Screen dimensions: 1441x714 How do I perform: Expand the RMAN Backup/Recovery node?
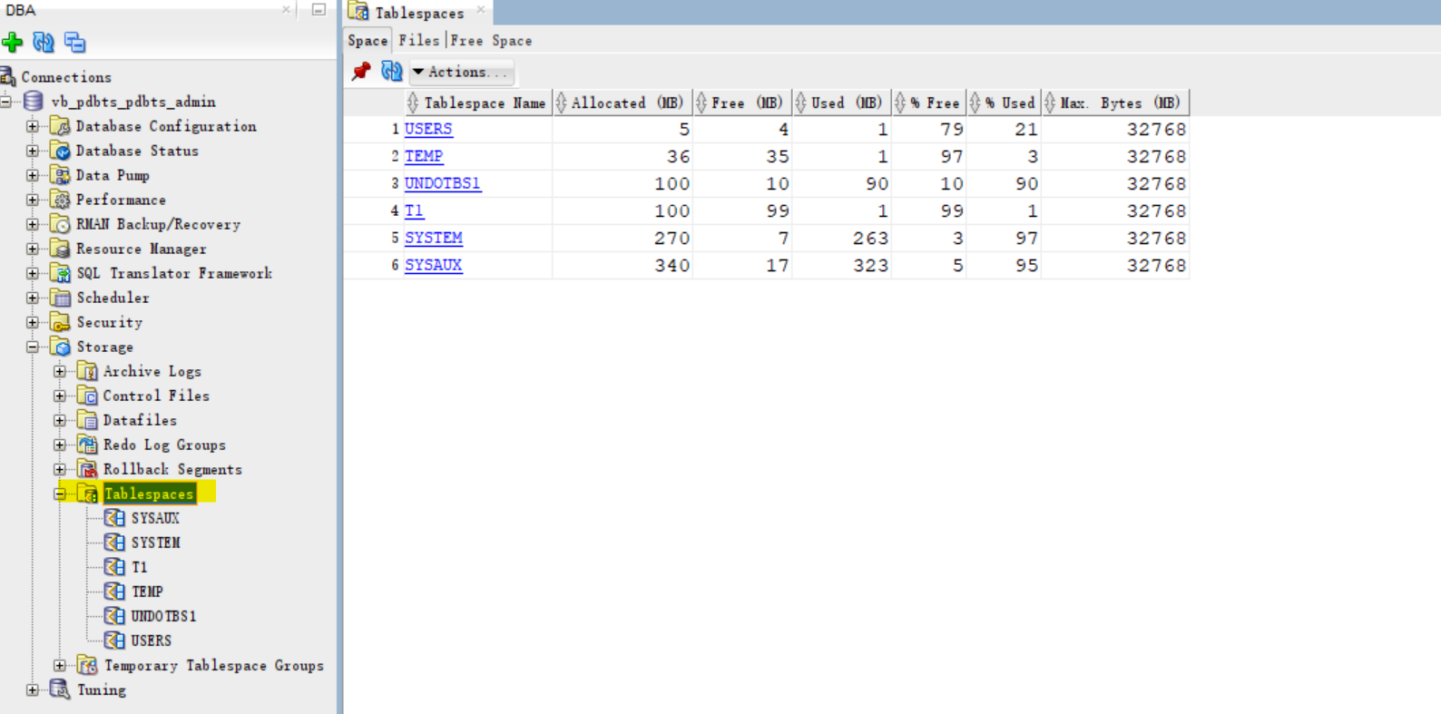[33, 224]
